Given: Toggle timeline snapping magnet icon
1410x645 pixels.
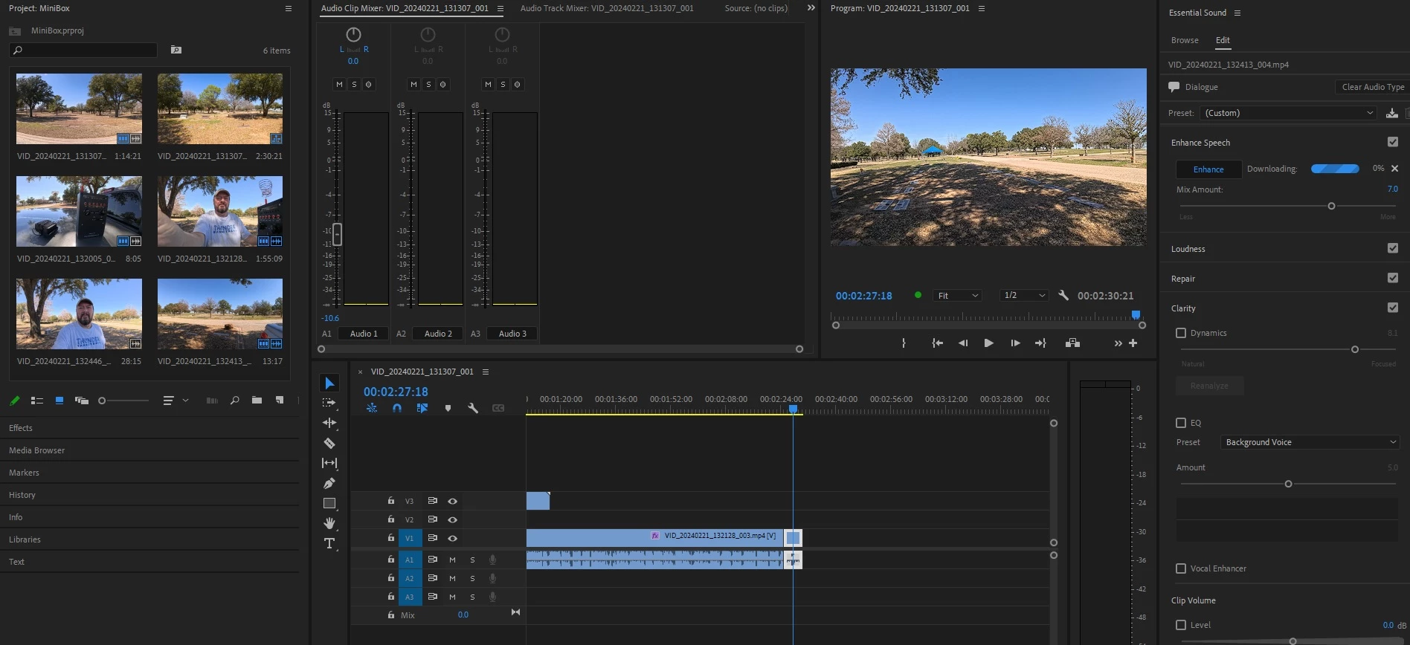Looking at the screenshot, I should [x=397, y=408].
